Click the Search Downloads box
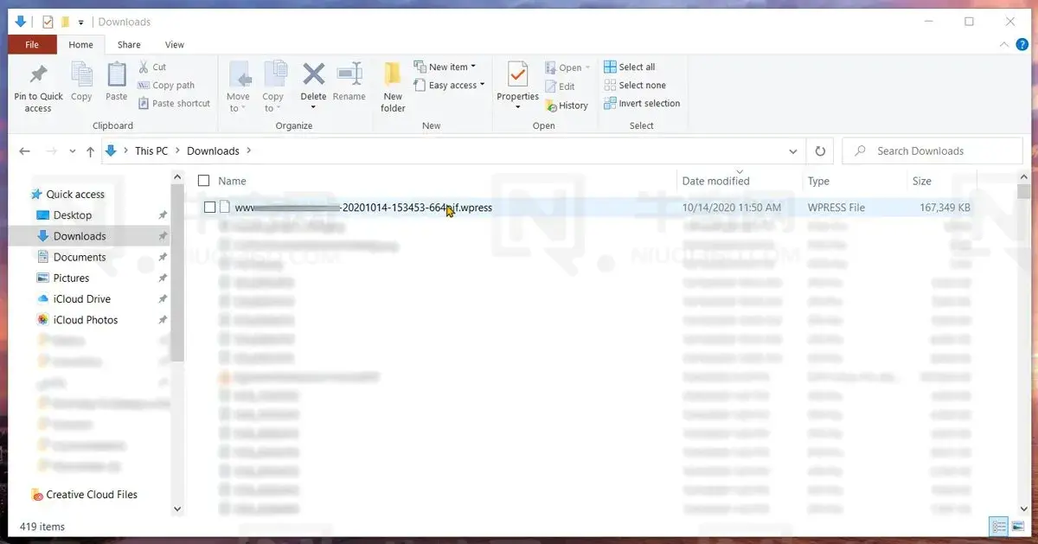Screen dimensions: 1038x544 pos(932,151)
